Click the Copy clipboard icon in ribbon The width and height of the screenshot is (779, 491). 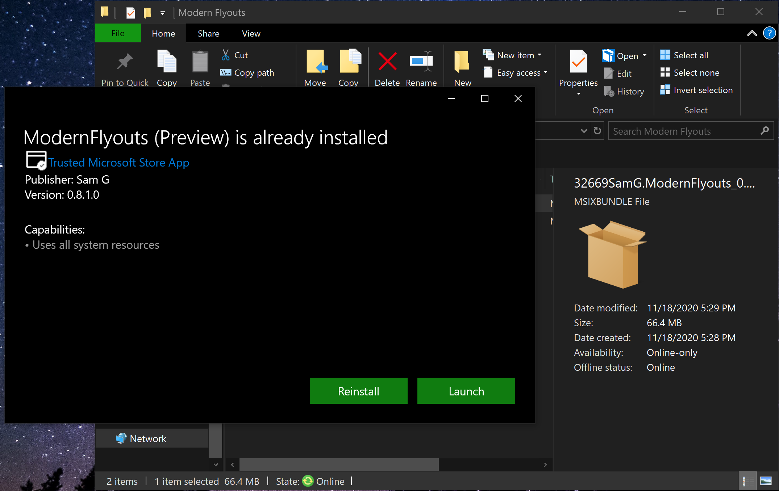point(167,61)
